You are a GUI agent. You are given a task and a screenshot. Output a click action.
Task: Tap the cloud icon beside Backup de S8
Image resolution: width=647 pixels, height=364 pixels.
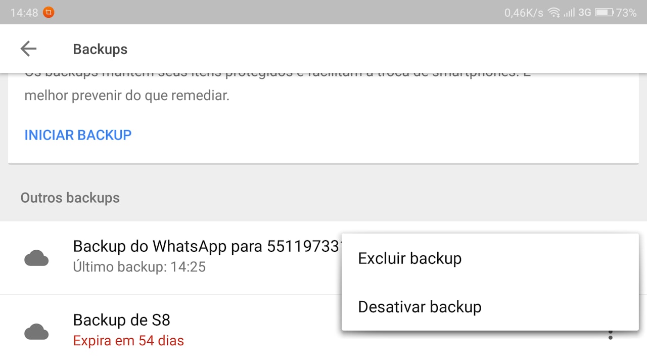pyautogui.click(x=36, y=332)
